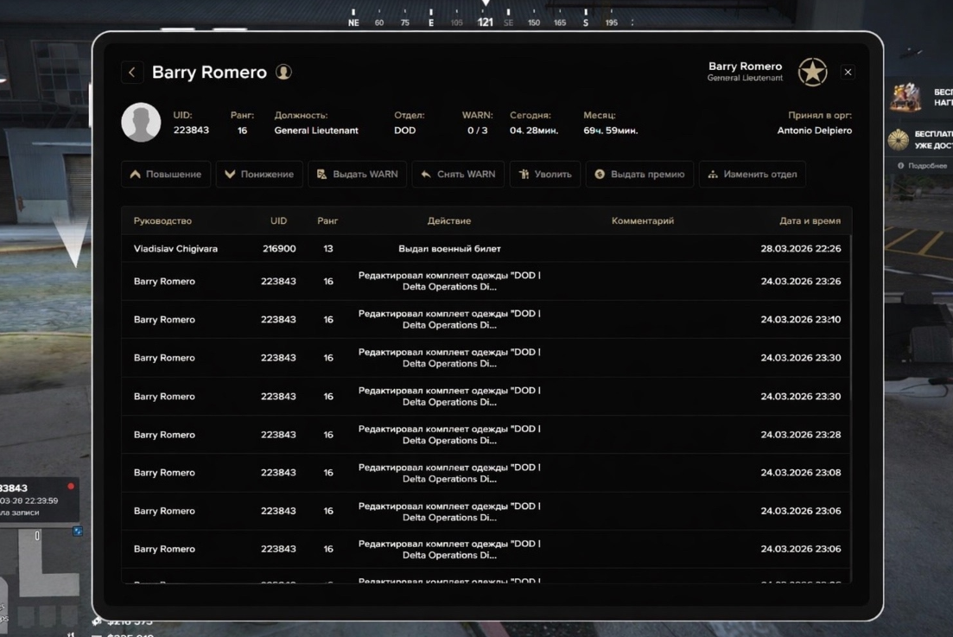Give a bonus via Выдать премию
Image resolution: width=953 pixels, height=637 pixels.
pos(639,175)
